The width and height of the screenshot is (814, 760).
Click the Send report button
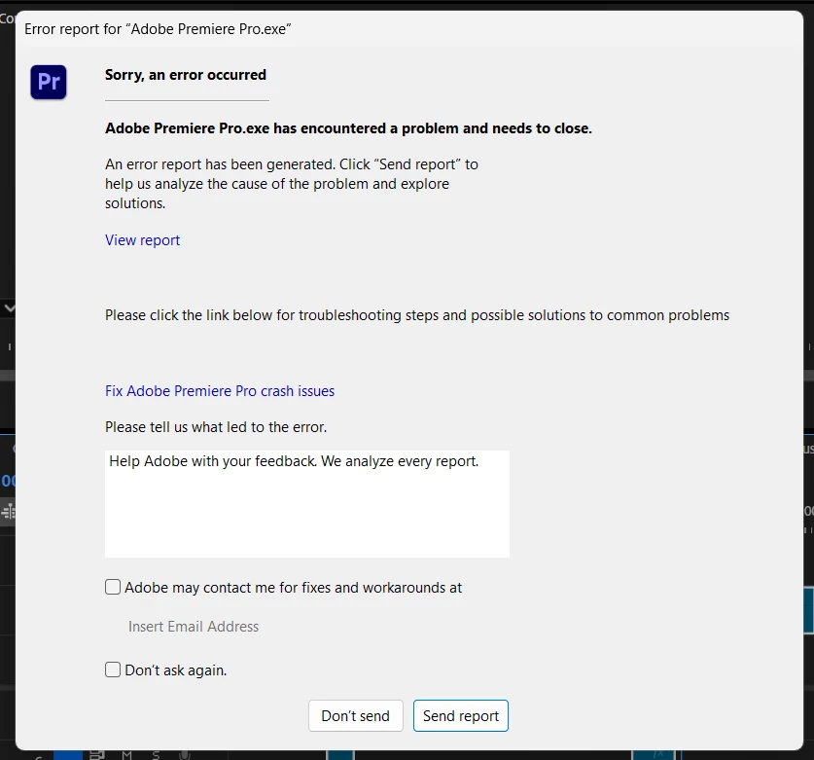coord(460,716)
